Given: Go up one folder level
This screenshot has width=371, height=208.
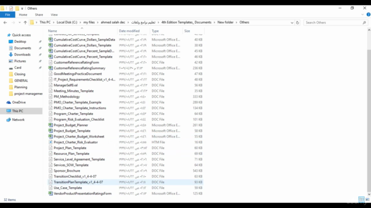Looking at the screenshot, I should 25,23.
